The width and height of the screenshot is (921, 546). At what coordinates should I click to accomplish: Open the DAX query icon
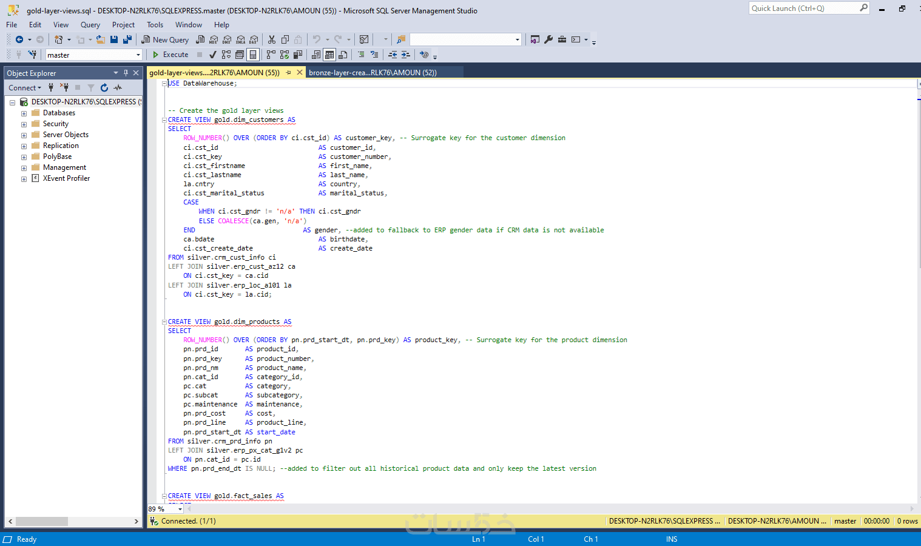[x=254, y=39]
